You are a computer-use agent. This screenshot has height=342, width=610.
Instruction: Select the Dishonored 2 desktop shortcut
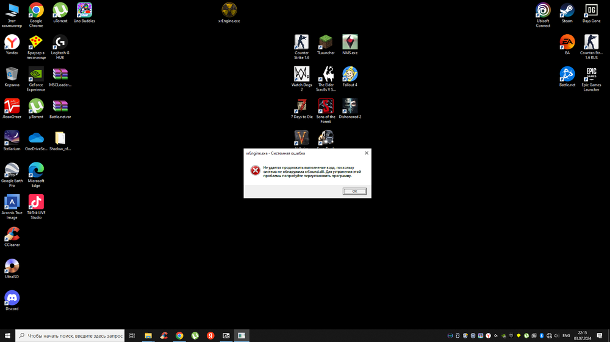(350, 108)
